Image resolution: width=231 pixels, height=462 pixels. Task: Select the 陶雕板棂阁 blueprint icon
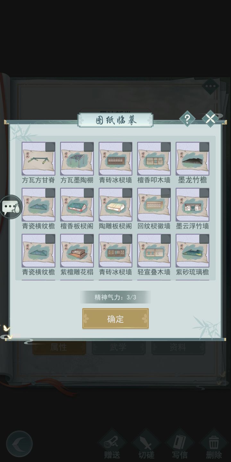[x=116, y=205]
